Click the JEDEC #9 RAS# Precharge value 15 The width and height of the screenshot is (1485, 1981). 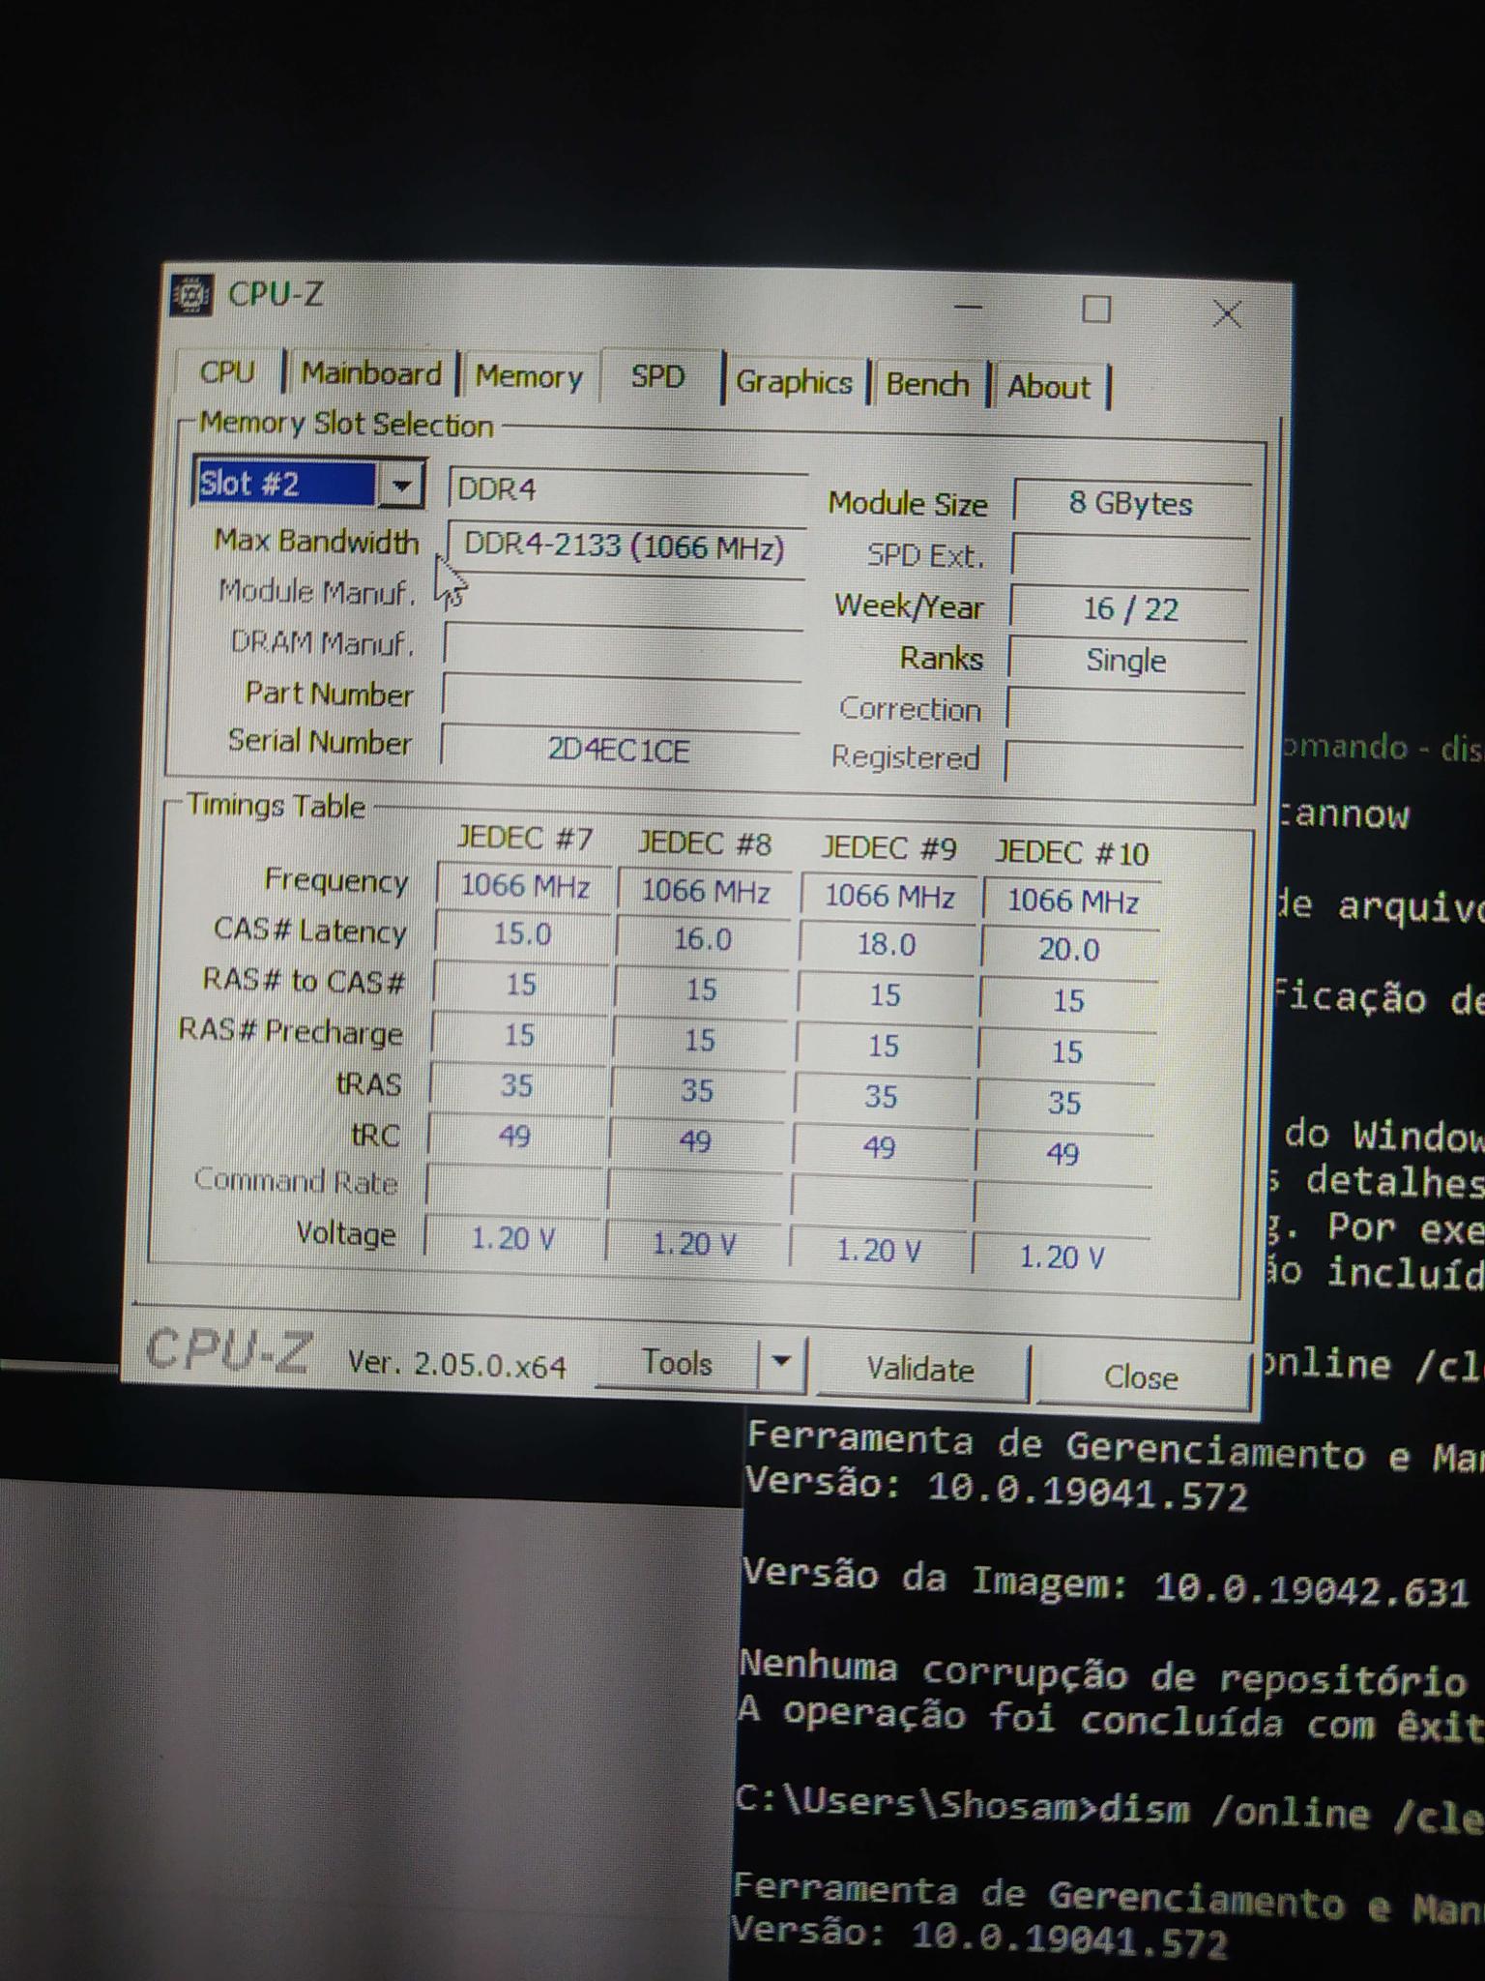(884, 1046)
